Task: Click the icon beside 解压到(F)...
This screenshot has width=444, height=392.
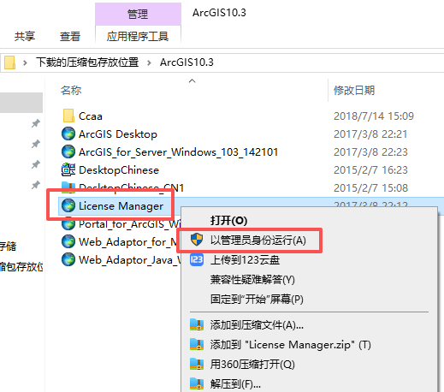Action: (x=197, y=383)
